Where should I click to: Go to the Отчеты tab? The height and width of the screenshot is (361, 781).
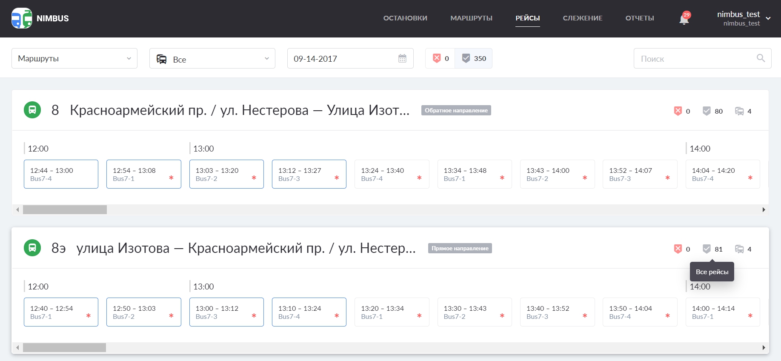pos(639,18)
